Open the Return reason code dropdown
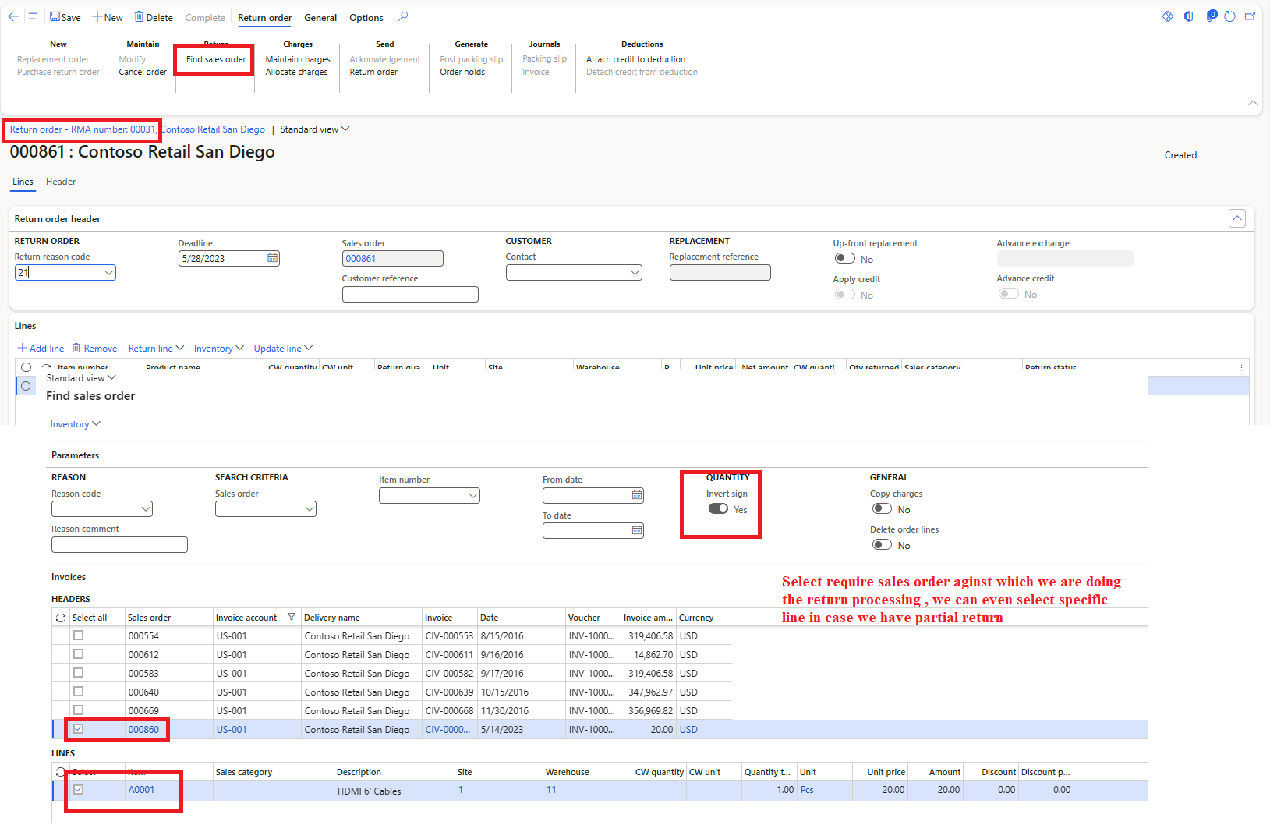This screenshot has height=839, width=1270. 108,272
